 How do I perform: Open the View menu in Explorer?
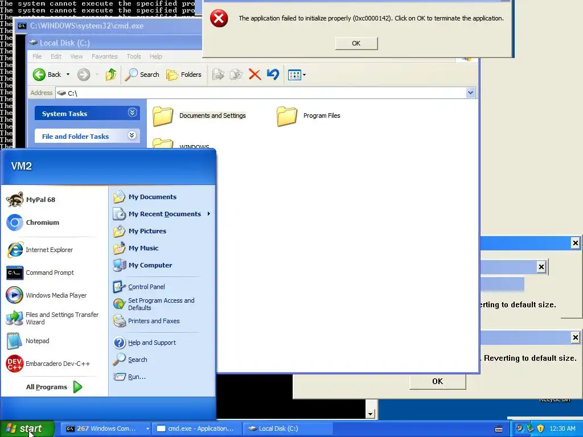point(77,56)
